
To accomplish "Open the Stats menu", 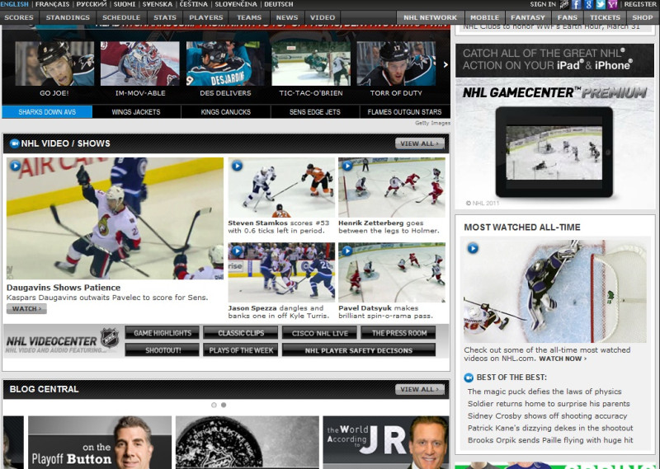I will click(165, 17).
